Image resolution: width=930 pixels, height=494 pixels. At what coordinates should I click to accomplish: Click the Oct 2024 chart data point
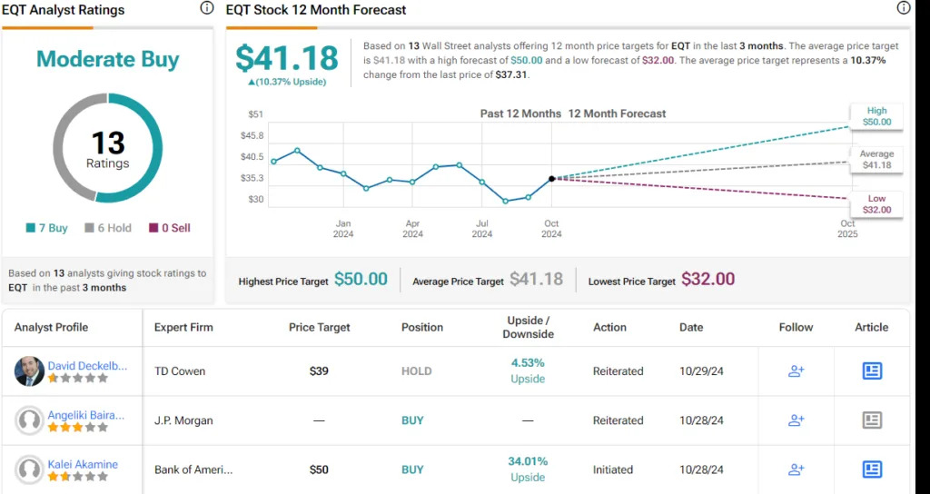551,179
